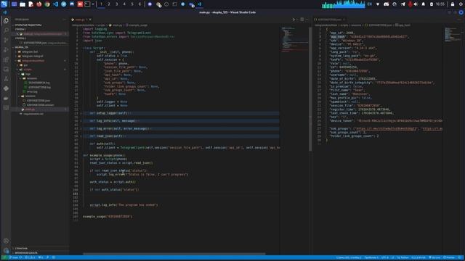Expand the folded log_error method
465x261 pixels.
(81, 129)
